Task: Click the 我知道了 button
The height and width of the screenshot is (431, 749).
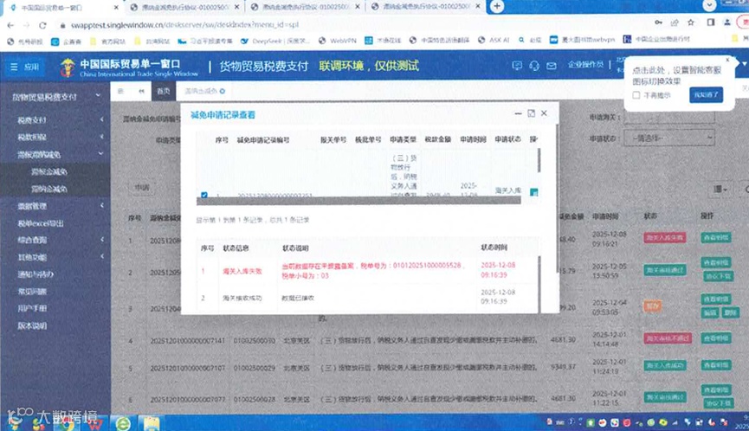Action: pyautogui.click(x=706, y=94)
